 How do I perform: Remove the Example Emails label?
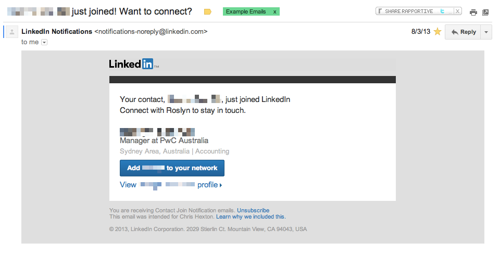pos(275,11)
